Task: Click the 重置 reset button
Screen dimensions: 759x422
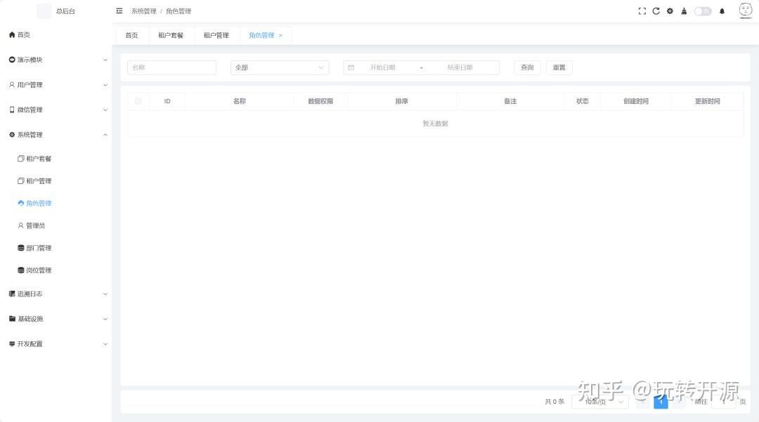Action: pyautogui.click(x=559, y=67)
